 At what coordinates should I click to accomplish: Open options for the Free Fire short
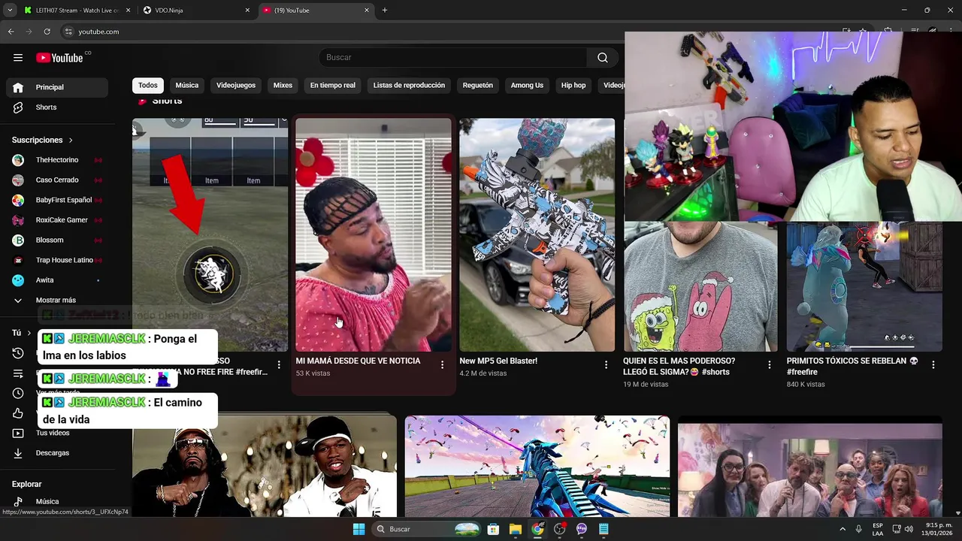point(279,364)
